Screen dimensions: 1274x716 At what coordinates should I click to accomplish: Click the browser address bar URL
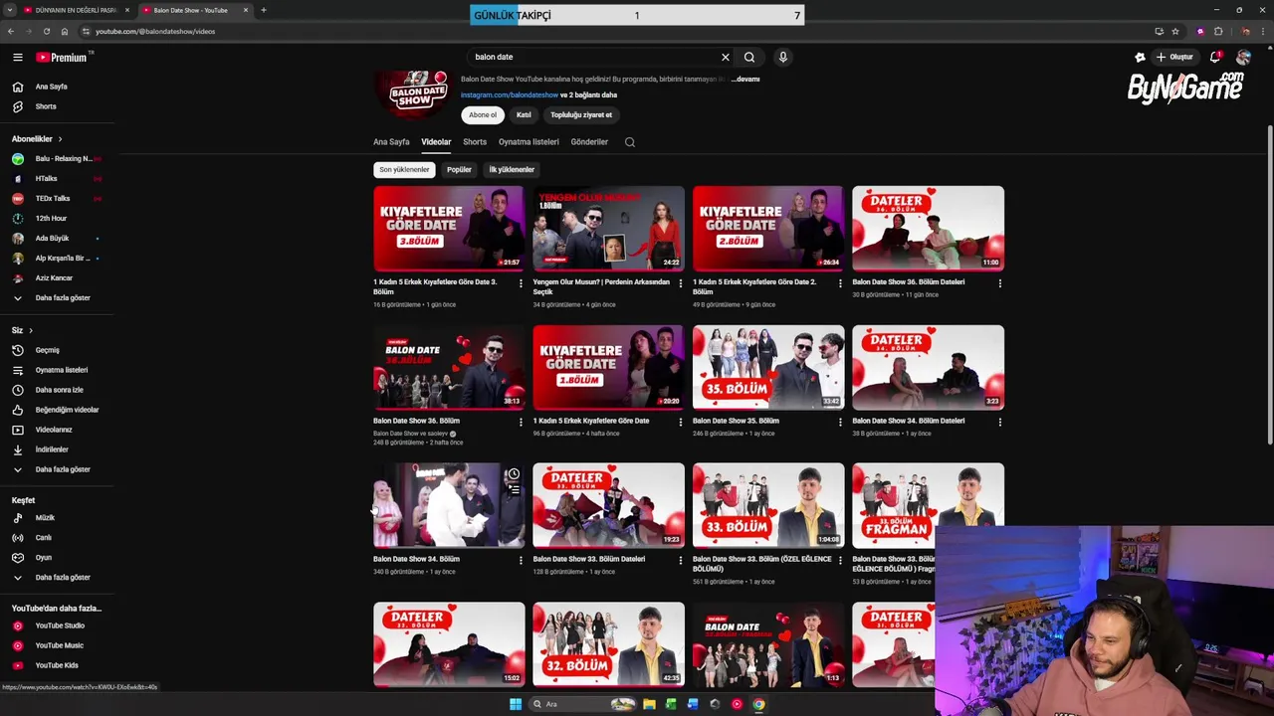[x=155, y=31]
